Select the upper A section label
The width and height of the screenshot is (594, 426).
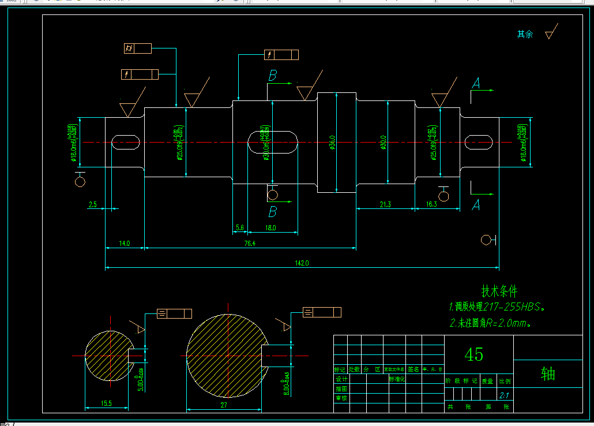click(x=476, y=83)
